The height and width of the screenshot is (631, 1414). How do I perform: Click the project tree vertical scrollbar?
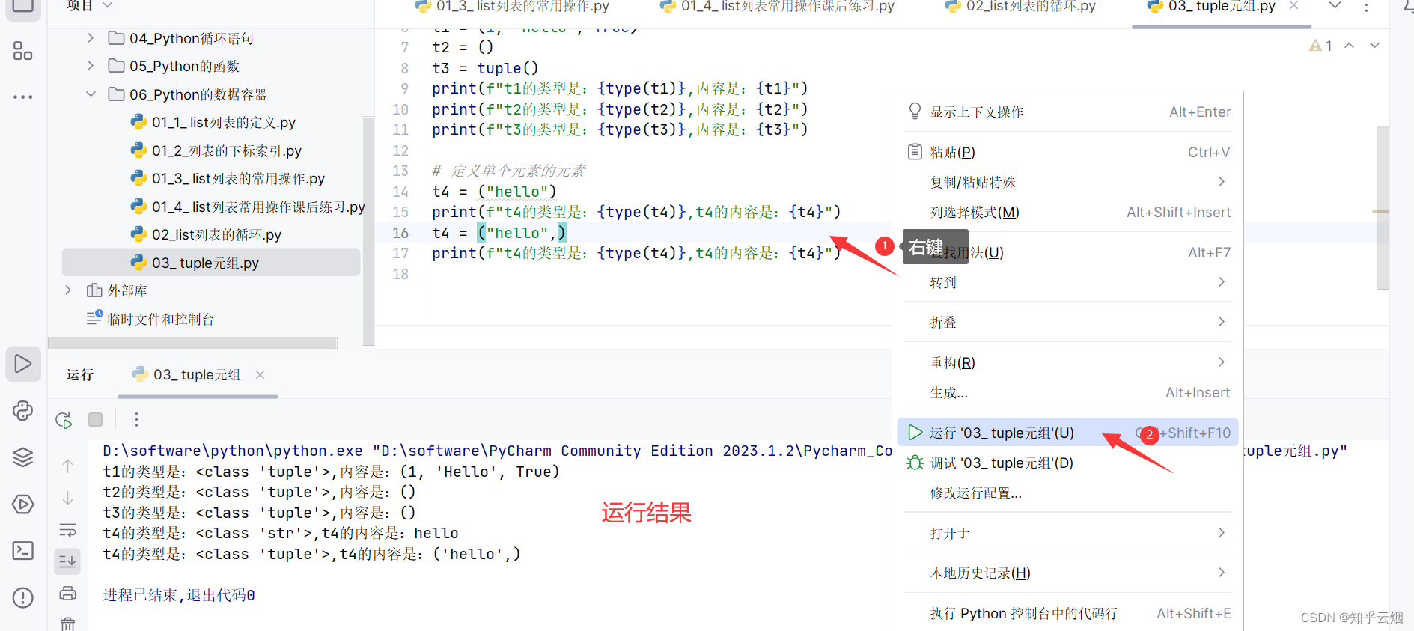click(368, 231)
